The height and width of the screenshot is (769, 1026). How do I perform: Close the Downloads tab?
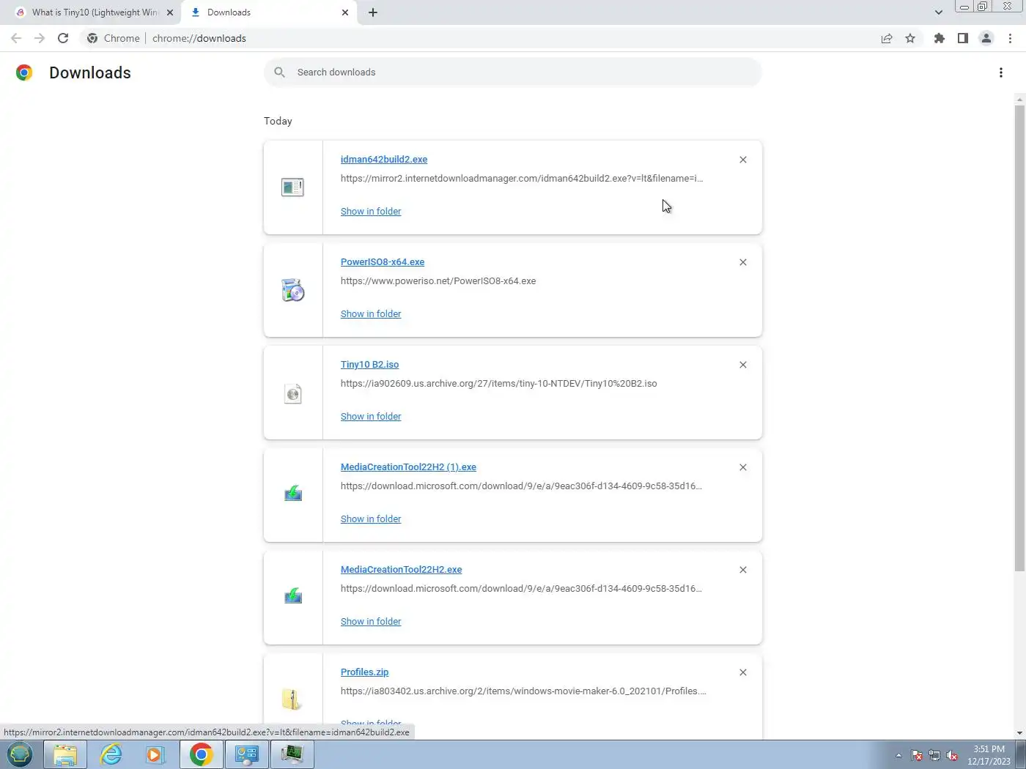pyautogui.click(x=345, y=12)
